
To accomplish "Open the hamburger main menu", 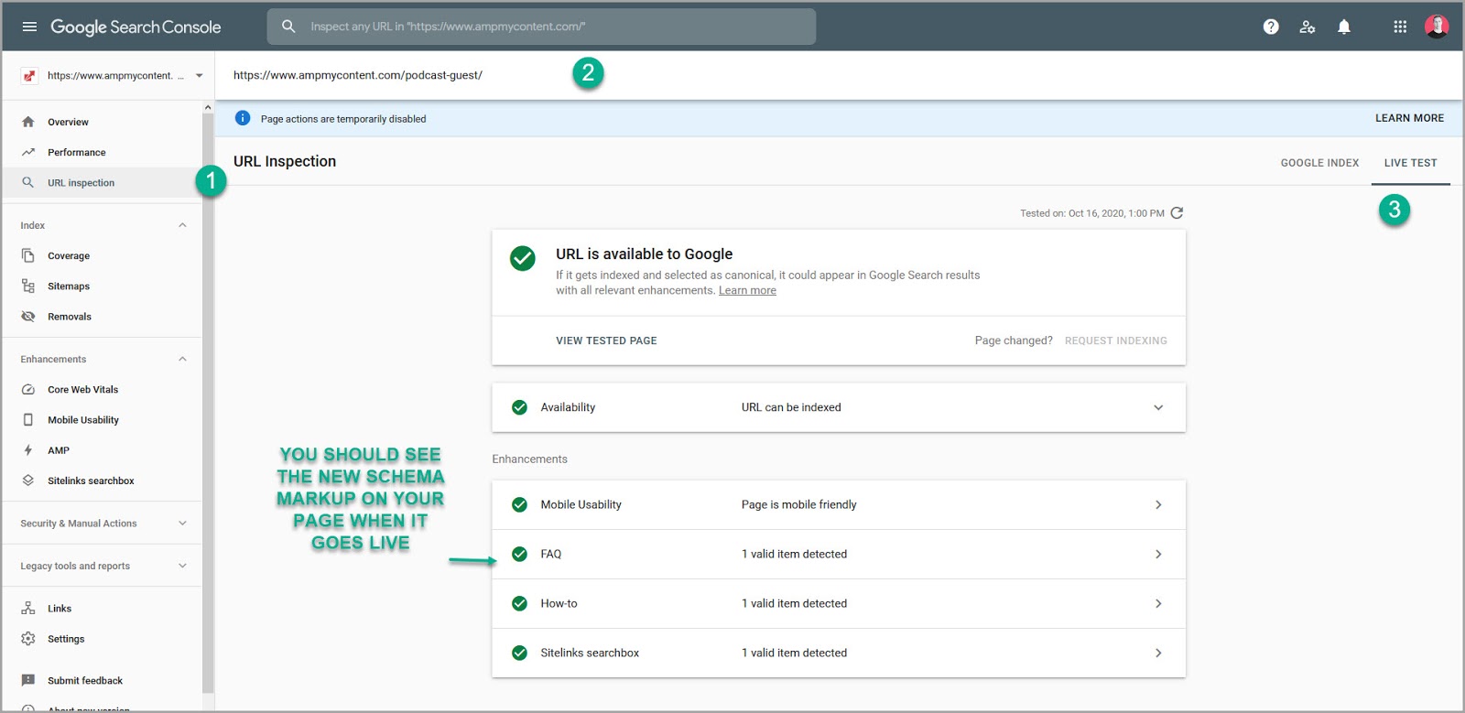I will [x=29, y=27].
